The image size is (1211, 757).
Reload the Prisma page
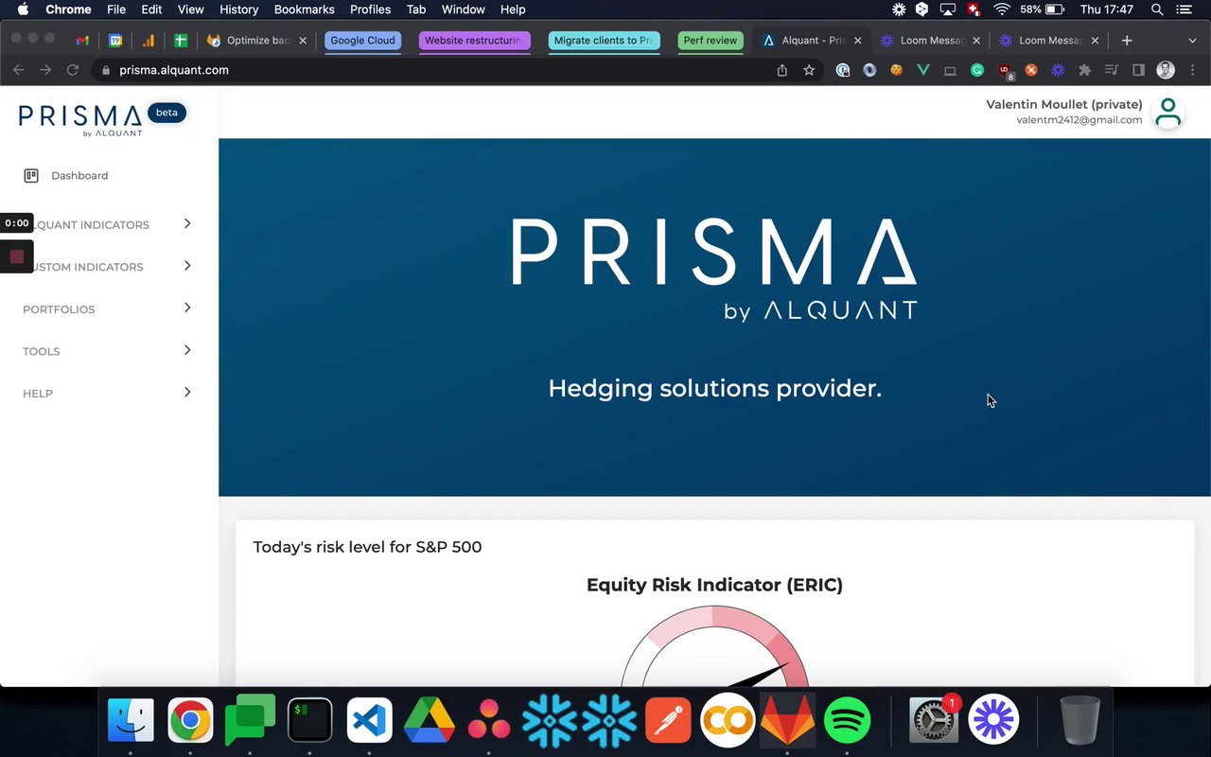click(72, 70)
